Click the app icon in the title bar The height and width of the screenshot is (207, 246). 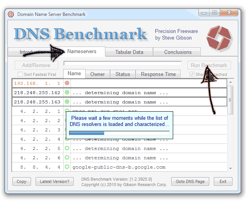click(11, 14)
